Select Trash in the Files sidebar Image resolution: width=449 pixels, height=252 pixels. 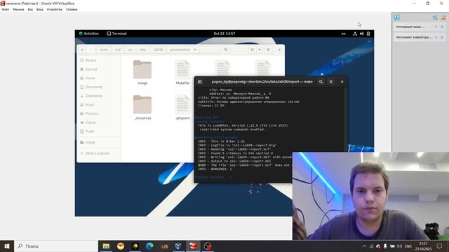pos(99,131)
